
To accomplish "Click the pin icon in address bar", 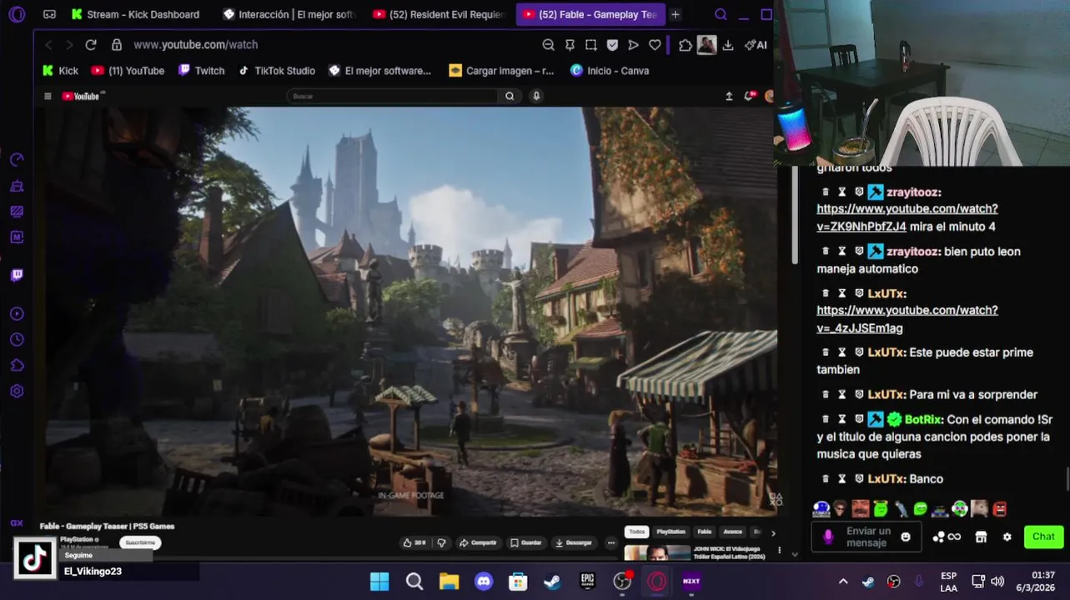I will (x=570, y=45).
